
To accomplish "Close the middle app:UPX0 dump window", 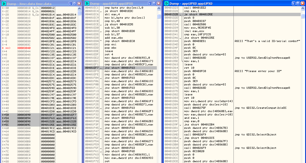I will pyautogui.click(x=159, y=4).
